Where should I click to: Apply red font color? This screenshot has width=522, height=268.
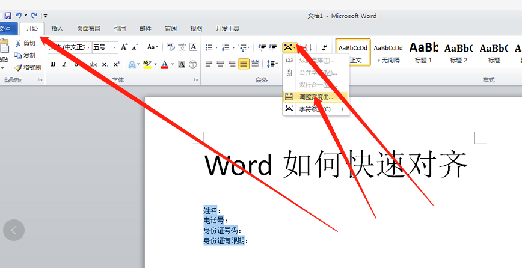click(165, 64)
